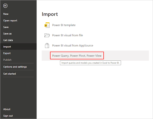Choose Save from the file menu
The height and width of the screenshot is (119, 153).
click(6, 27)
